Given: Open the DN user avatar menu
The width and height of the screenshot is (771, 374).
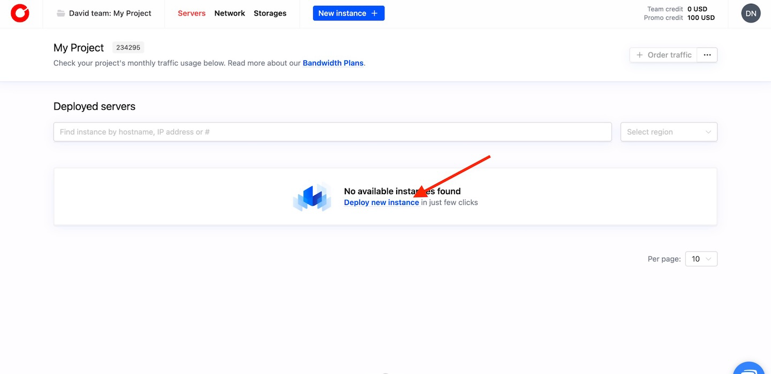Looking at the screenshot, I should 751,13.
